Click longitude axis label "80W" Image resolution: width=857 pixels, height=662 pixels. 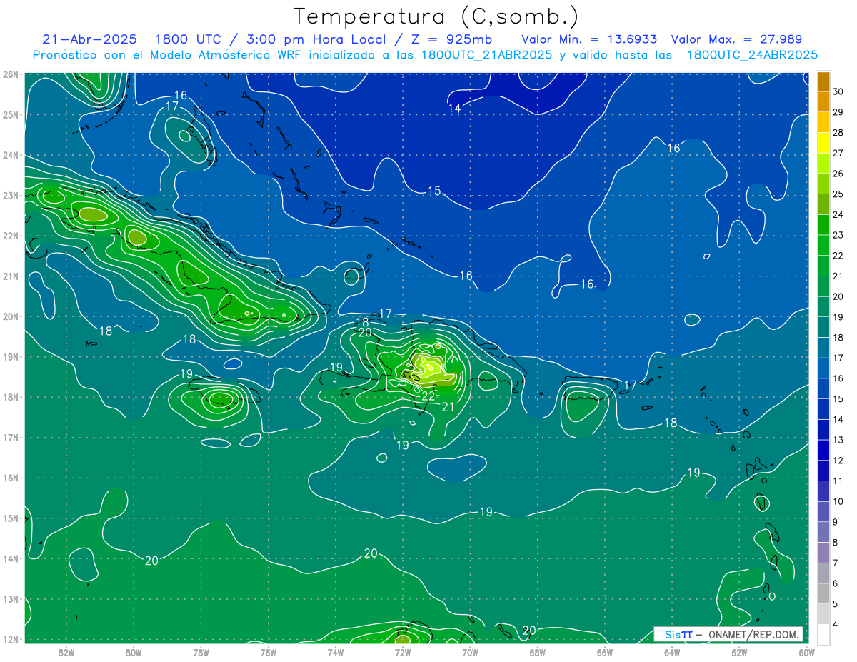coord(134,651)
